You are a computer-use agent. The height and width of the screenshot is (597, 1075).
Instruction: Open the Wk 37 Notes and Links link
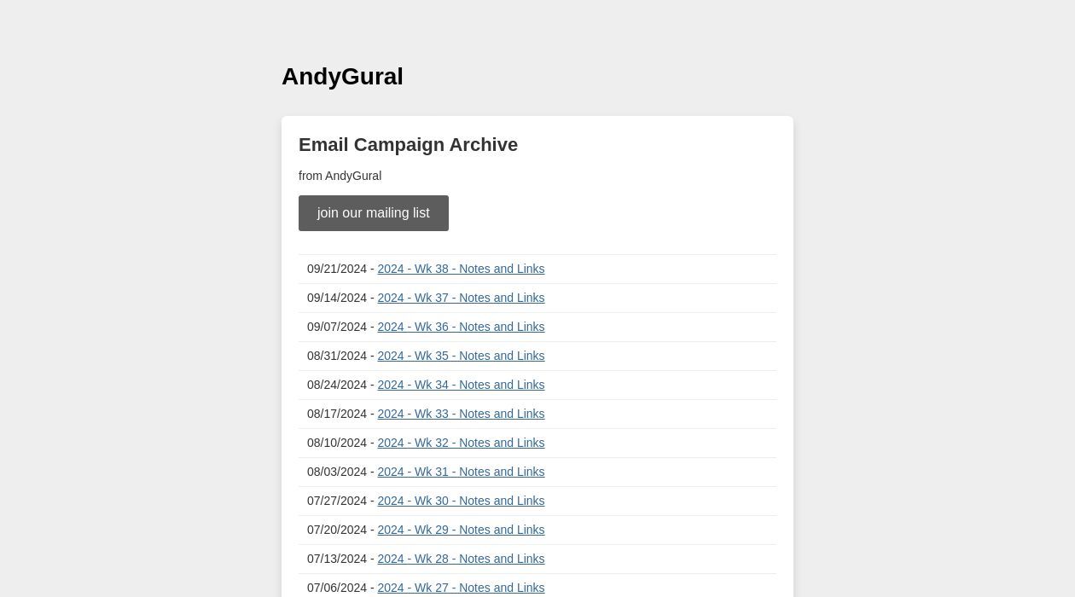[x=461, y=298]
